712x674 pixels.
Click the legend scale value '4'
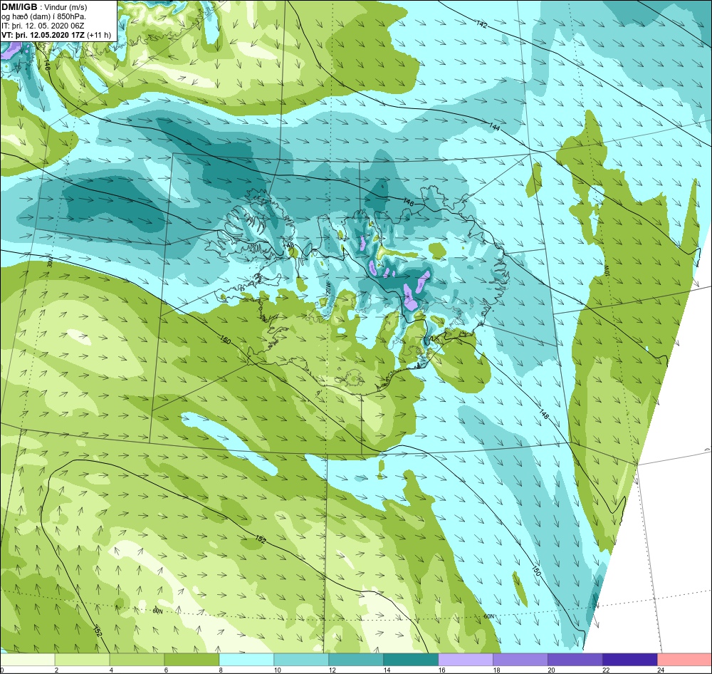(111, 670)
